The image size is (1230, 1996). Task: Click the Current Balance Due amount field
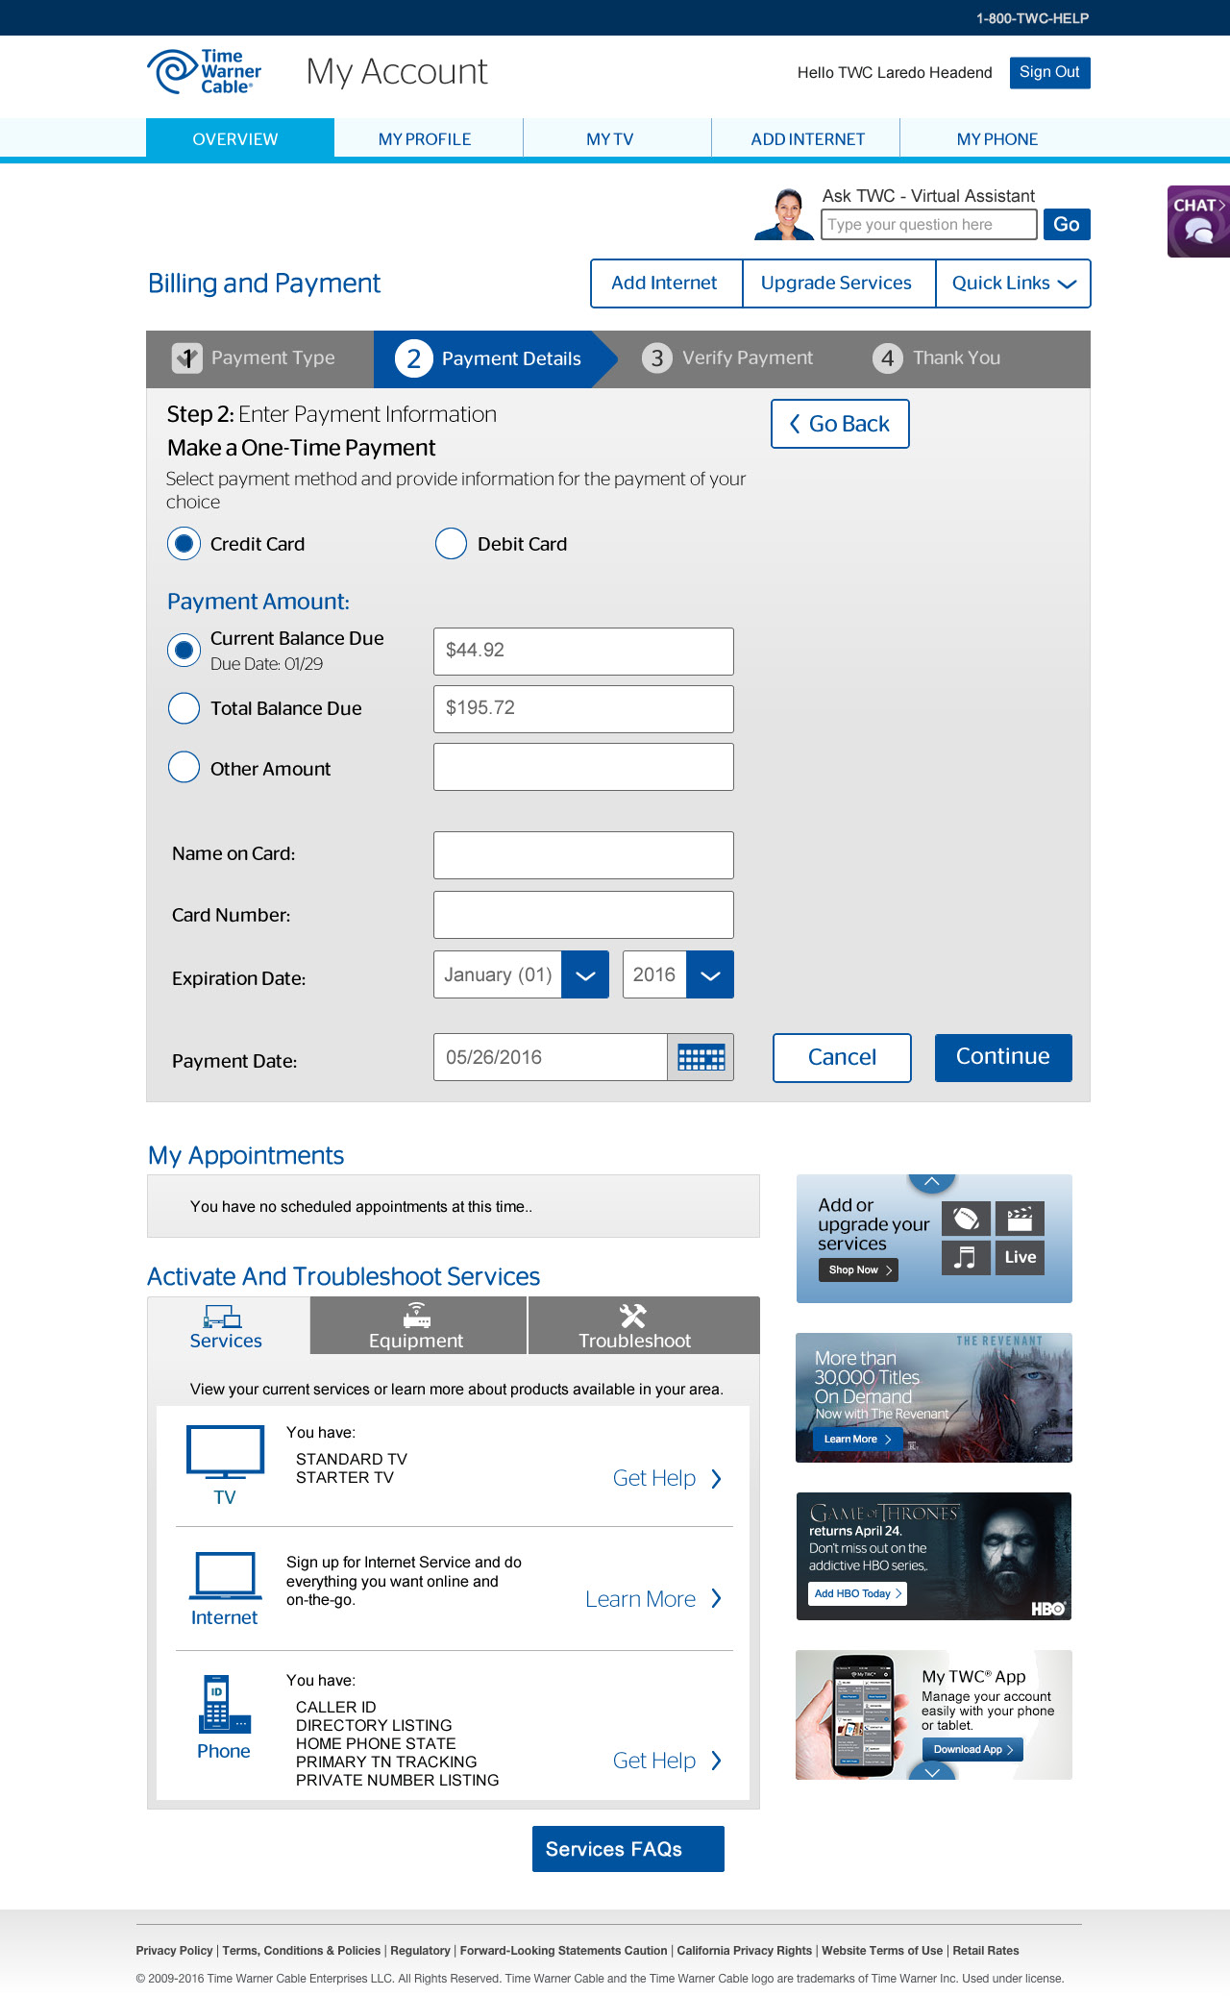pos(583,652)
